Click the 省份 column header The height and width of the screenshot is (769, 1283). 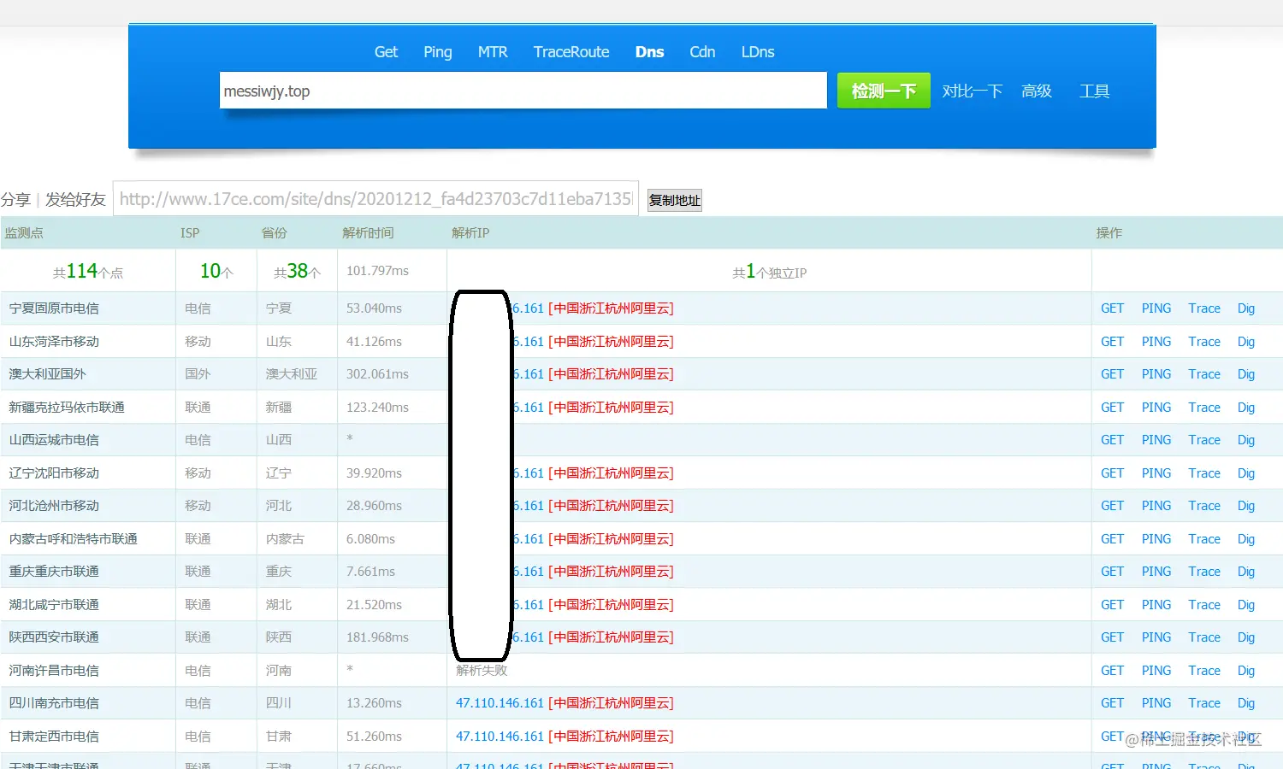coord(274,232)
